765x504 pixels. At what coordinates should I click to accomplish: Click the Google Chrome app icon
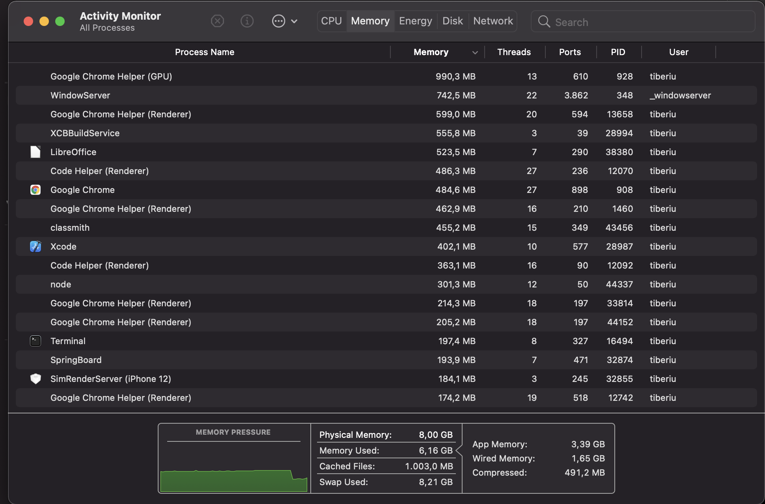35,190
